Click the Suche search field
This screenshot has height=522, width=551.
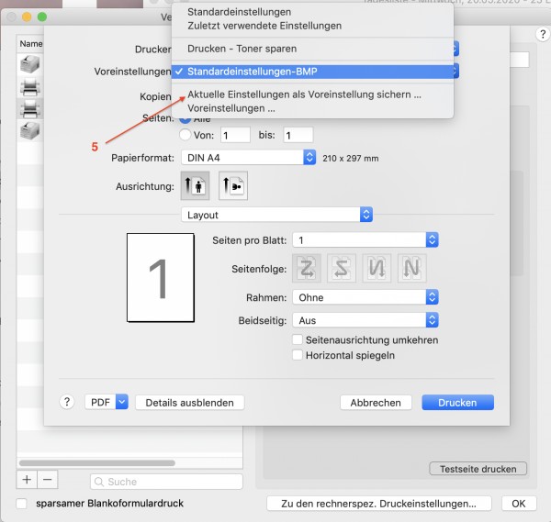pos(166,482)
